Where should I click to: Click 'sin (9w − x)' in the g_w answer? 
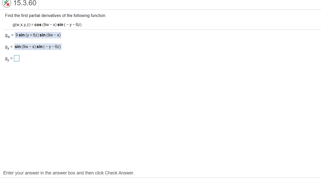50,35
